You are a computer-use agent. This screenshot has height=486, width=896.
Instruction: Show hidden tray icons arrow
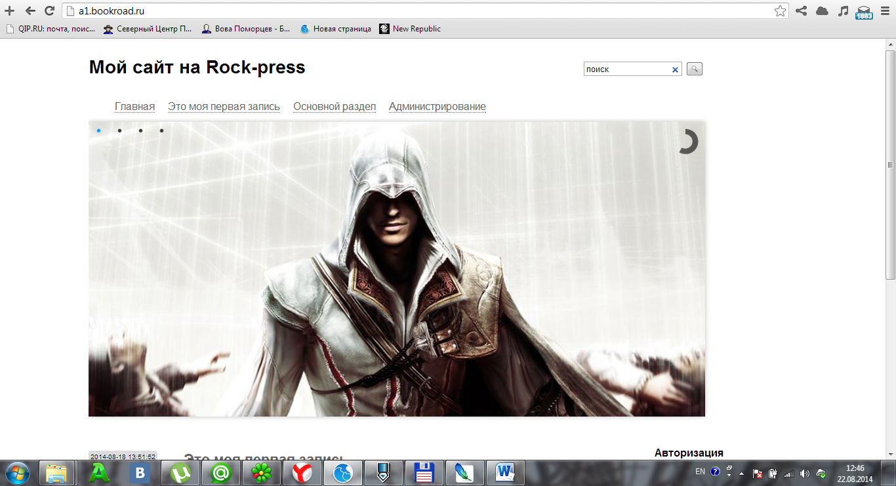pyautogui.click(x=742, y=473)
